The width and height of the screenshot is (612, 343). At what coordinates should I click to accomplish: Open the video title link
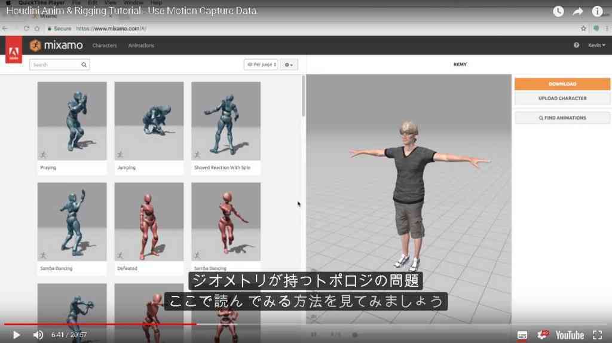coord(131,11)
